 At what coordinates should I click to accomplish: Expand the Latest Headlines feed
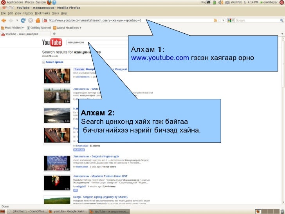(67, 28)
